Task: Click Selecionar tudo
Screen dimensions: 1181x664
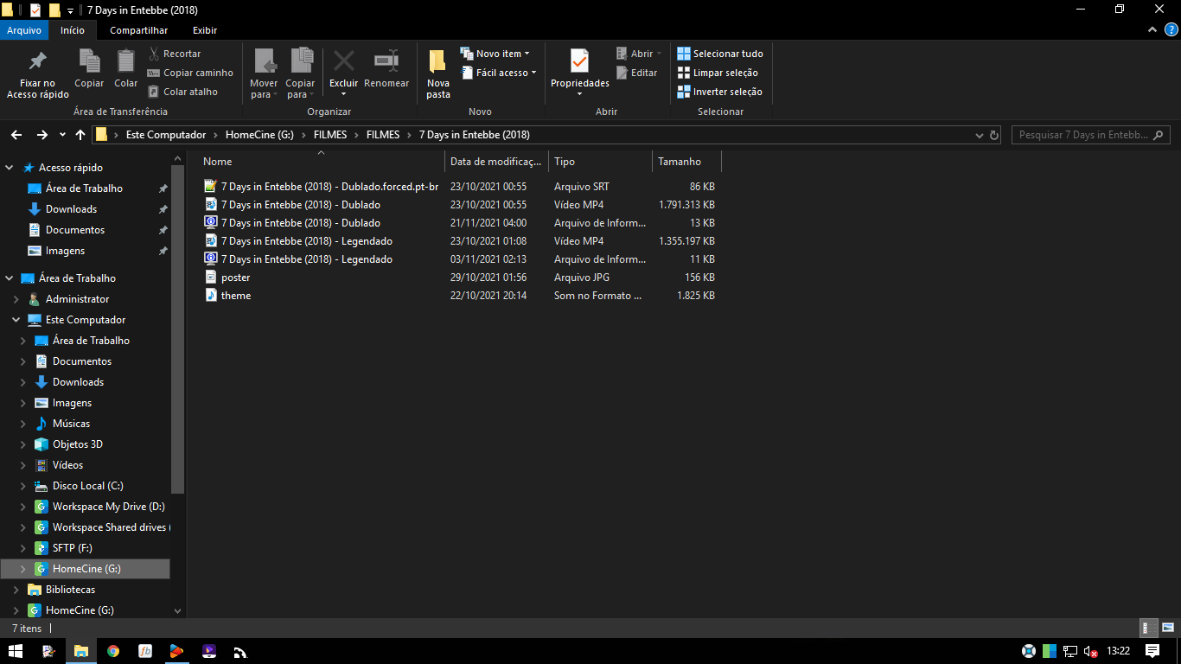Action: tap(720, 54)
